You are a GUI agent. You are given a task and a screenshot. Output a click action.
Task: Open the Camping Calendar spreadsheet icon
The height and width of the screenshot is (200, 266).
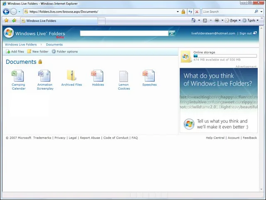(18, 76)
